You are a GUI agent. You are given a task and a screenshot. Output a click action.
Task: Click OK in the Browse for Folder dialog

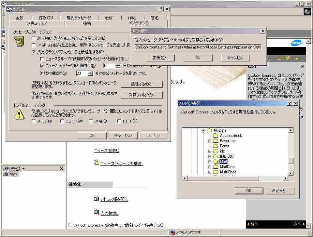click(249, 191)
